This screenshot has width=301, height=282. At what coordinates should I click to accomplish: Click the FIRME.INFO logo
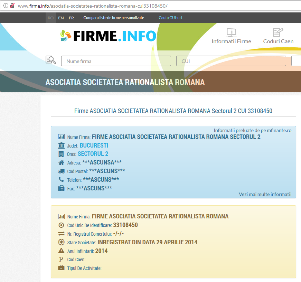click(108, 36)
